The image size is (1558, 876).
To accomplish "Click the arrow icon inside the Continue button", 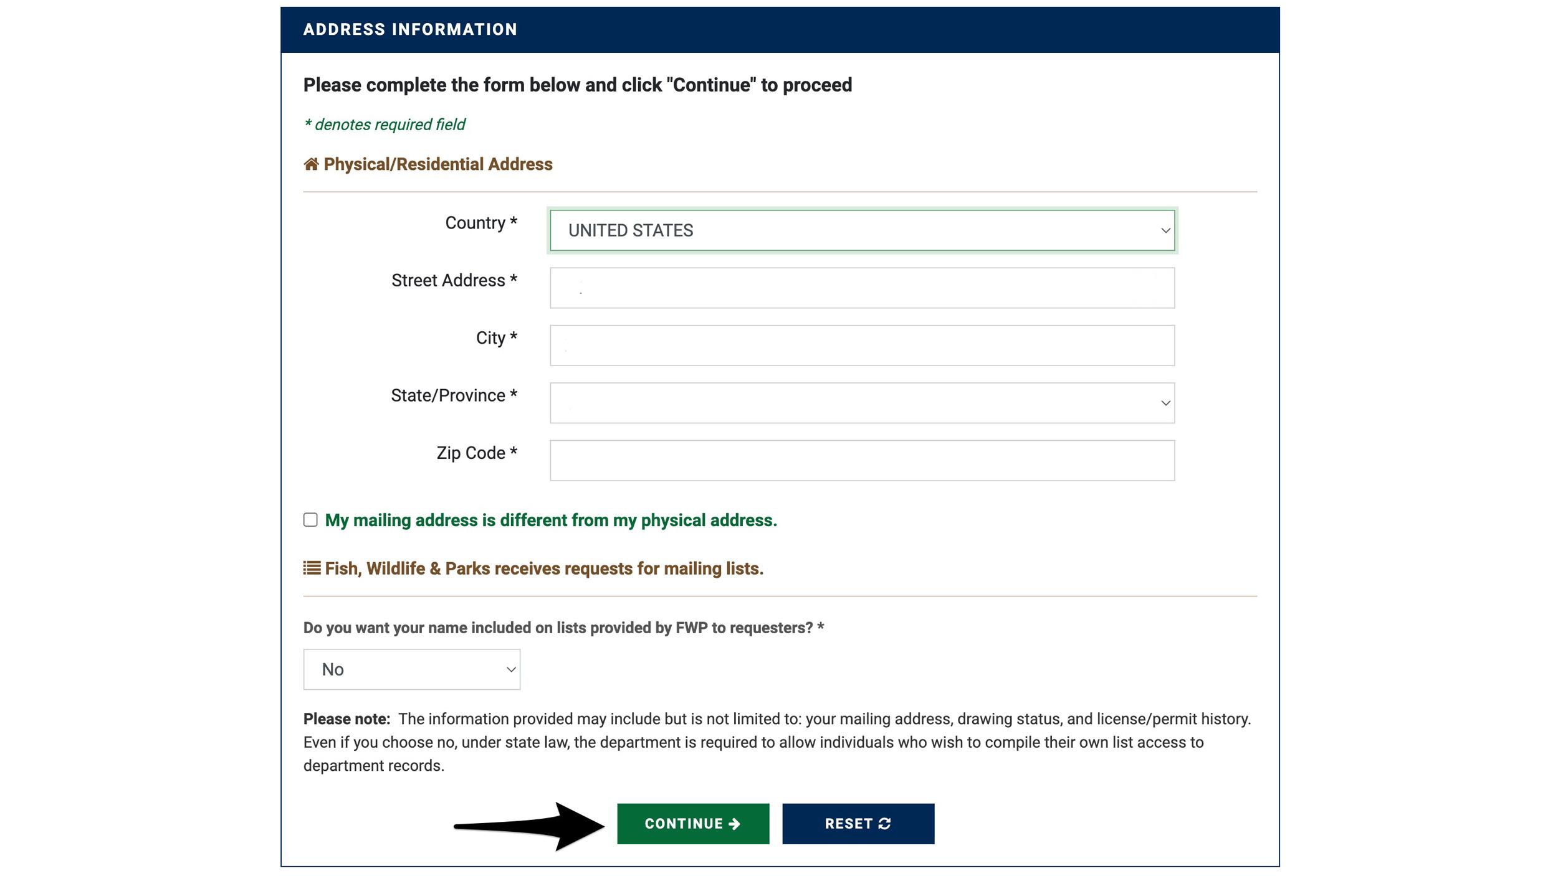I will 734,823.
